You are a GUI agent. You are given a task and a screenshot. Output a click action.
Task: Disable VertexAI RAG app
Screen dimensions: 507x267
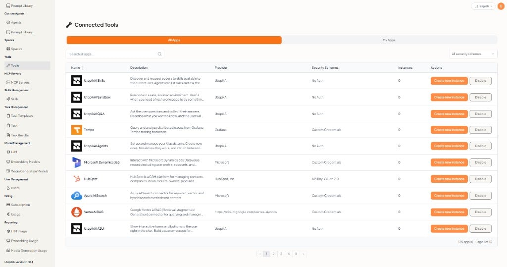click(x=480, y=212)
